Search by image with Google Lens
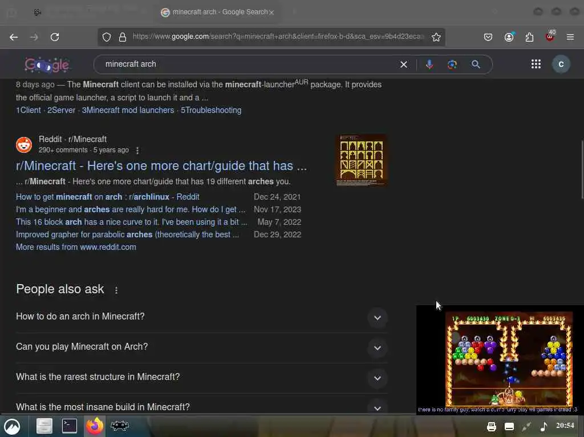This screenshot has height=437, width=584. point(452,64)
